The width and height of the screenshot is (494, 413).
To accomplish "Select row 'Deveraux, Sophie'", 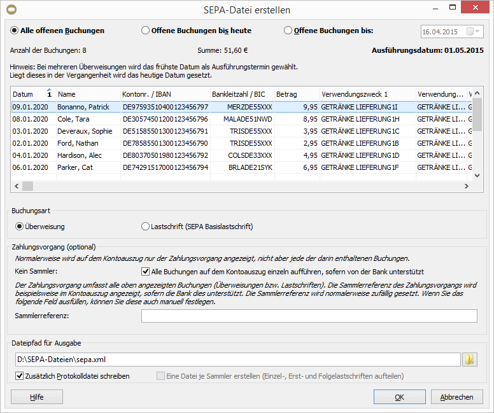I will [x=241, y=131].
